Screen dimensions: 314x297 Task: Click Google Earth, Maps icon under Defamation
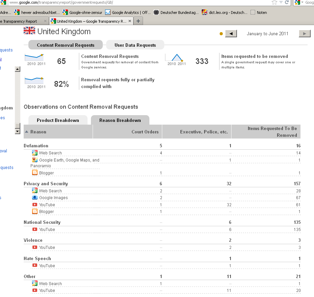34,160
